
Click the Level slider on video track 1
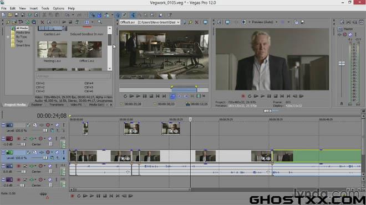click(45, 130)
